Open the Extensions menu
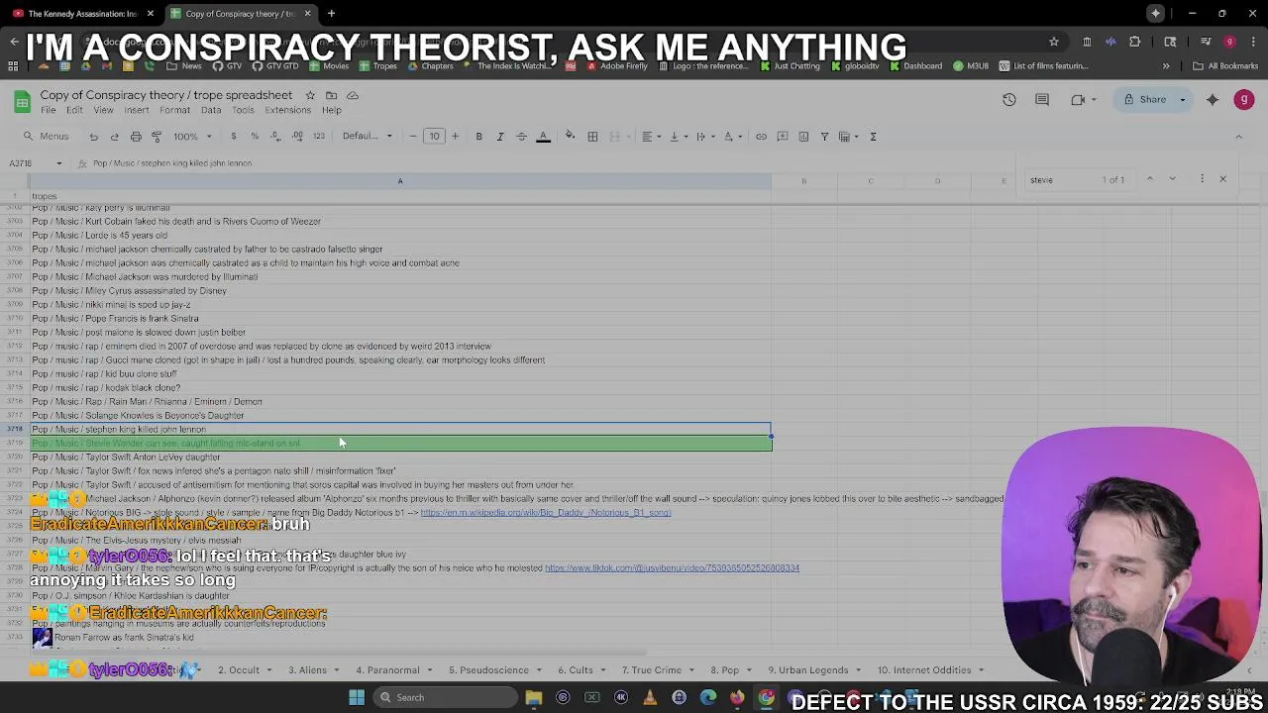This screenshot has height=713, width=1268. pos(287,110)
